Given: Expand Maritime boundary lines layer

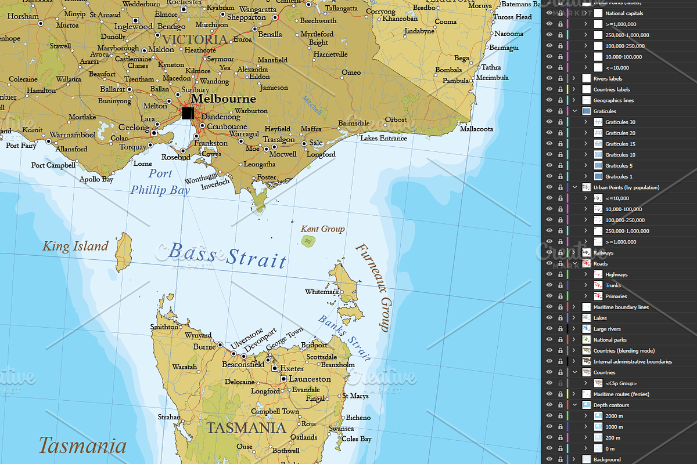Looking at the screenshot, I should (x=574, y=307).
